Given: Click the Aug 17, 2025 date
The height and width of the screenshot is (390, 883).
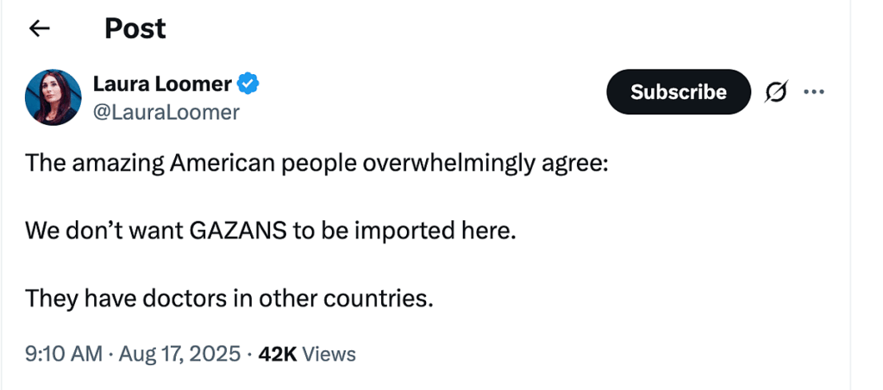Looking at the screenshot, I should tap(178, 354).
